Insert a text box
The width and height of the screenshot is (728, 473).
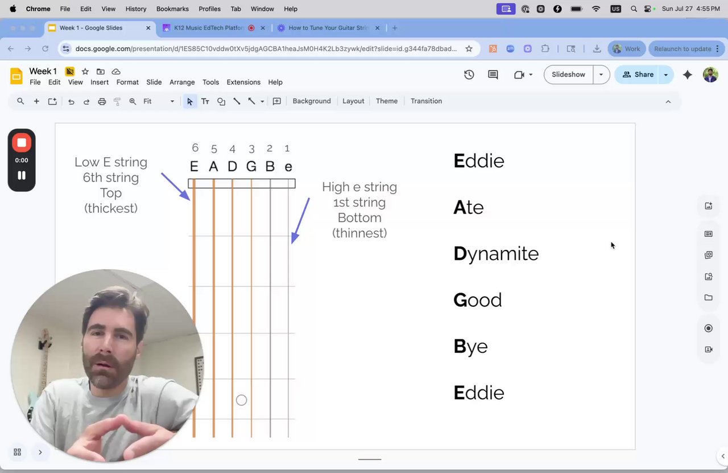205,101
